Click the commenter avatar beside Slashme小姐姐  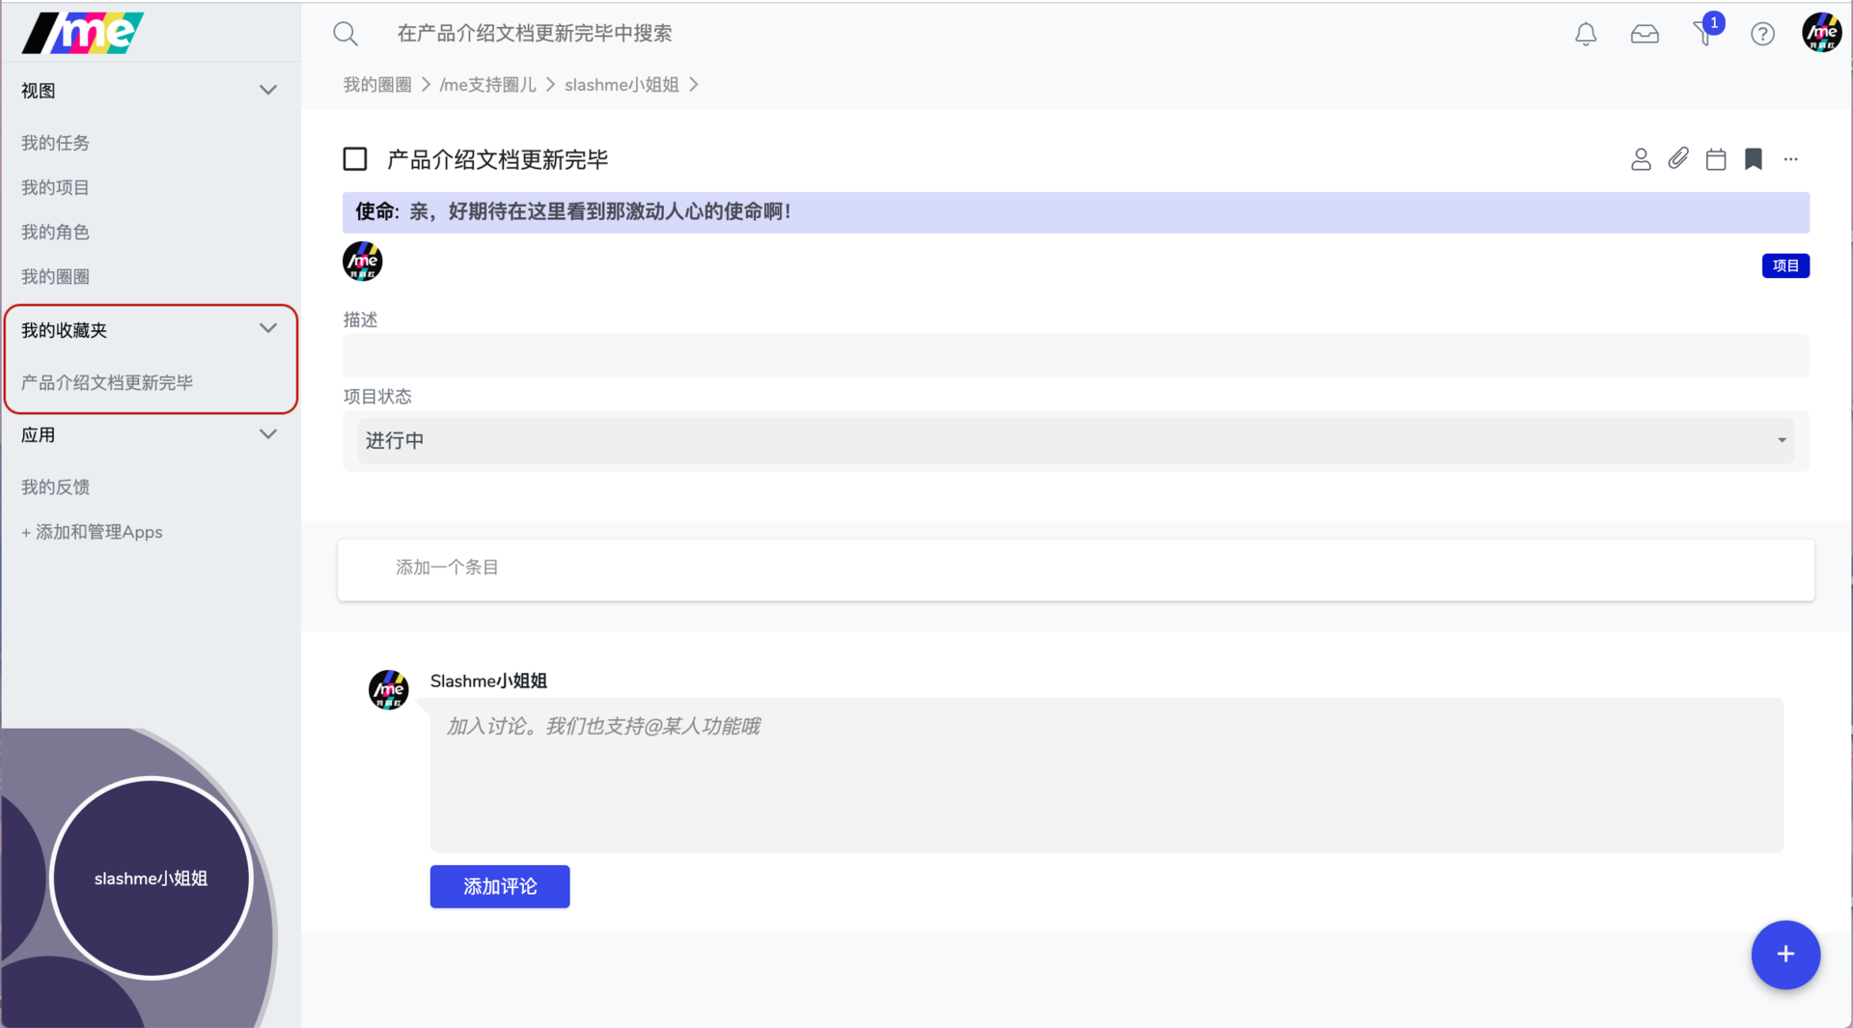(389, 690)
